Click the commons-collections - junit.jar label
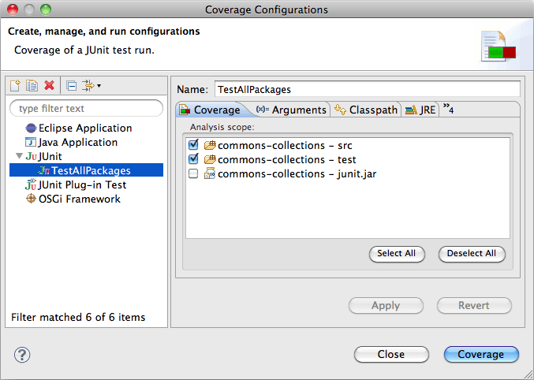 297,174
